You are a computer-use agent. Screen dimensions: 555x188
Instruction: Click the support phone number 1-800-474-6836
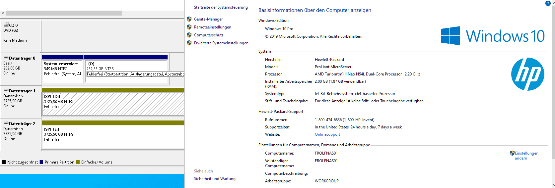click(345, 120)
